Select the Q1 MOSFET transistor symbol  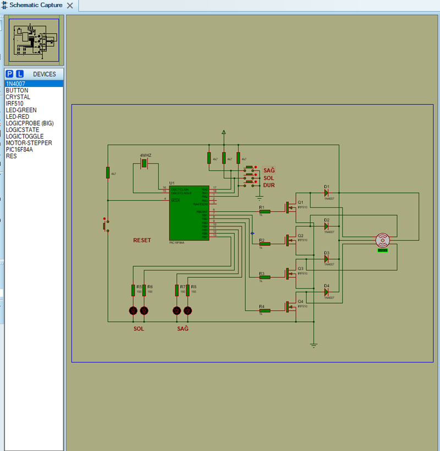click(289, 207)
